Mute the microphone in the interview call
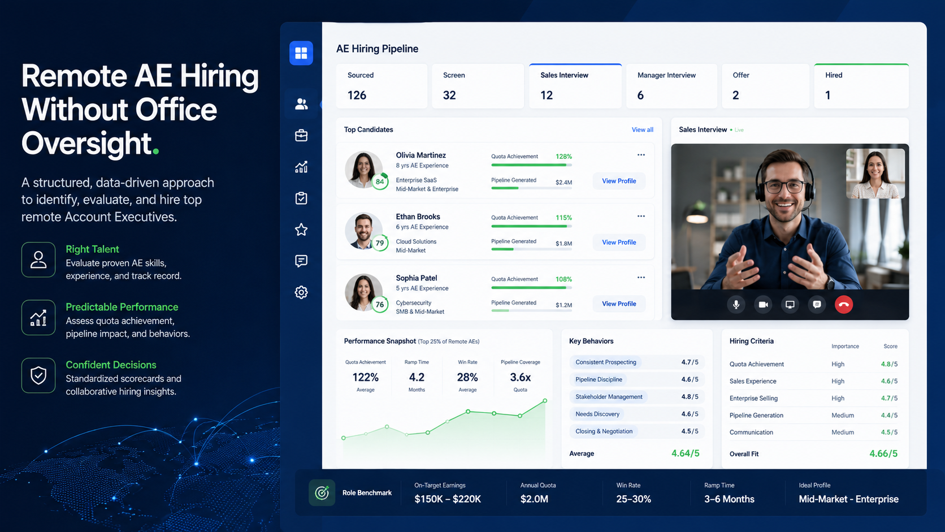Image resolution: width=945 pixels, height=532 pixels. click(x=736, y=305)
